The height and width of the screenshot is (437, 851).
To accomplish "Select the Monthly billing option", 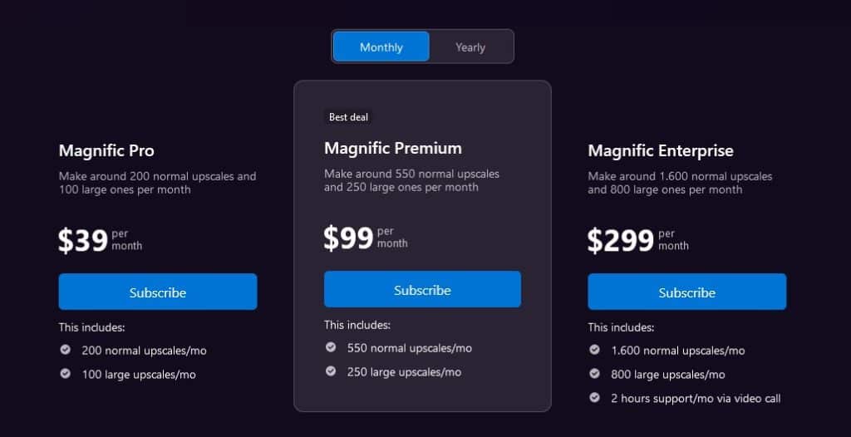I will (381, 47).
